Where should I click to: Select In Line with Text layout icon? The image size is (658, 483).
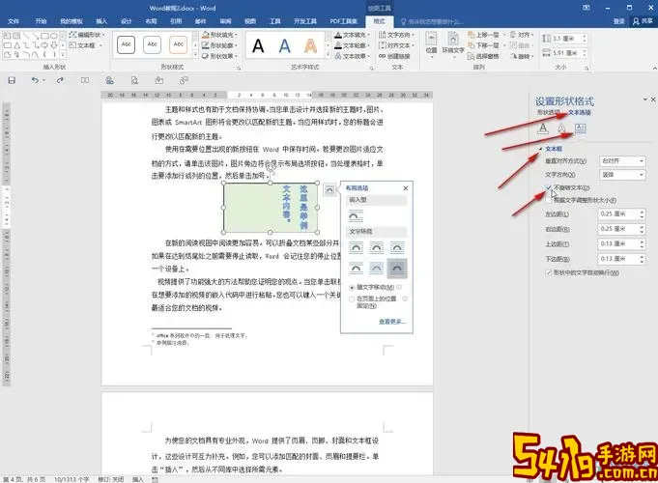pos(356,216)
